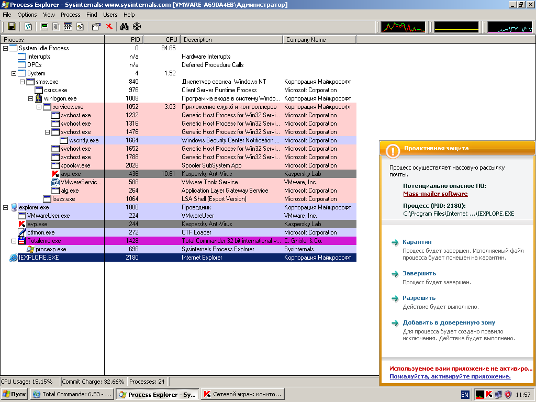
Task: Click the red security shield tray icon
Action: tap(508, 395)
